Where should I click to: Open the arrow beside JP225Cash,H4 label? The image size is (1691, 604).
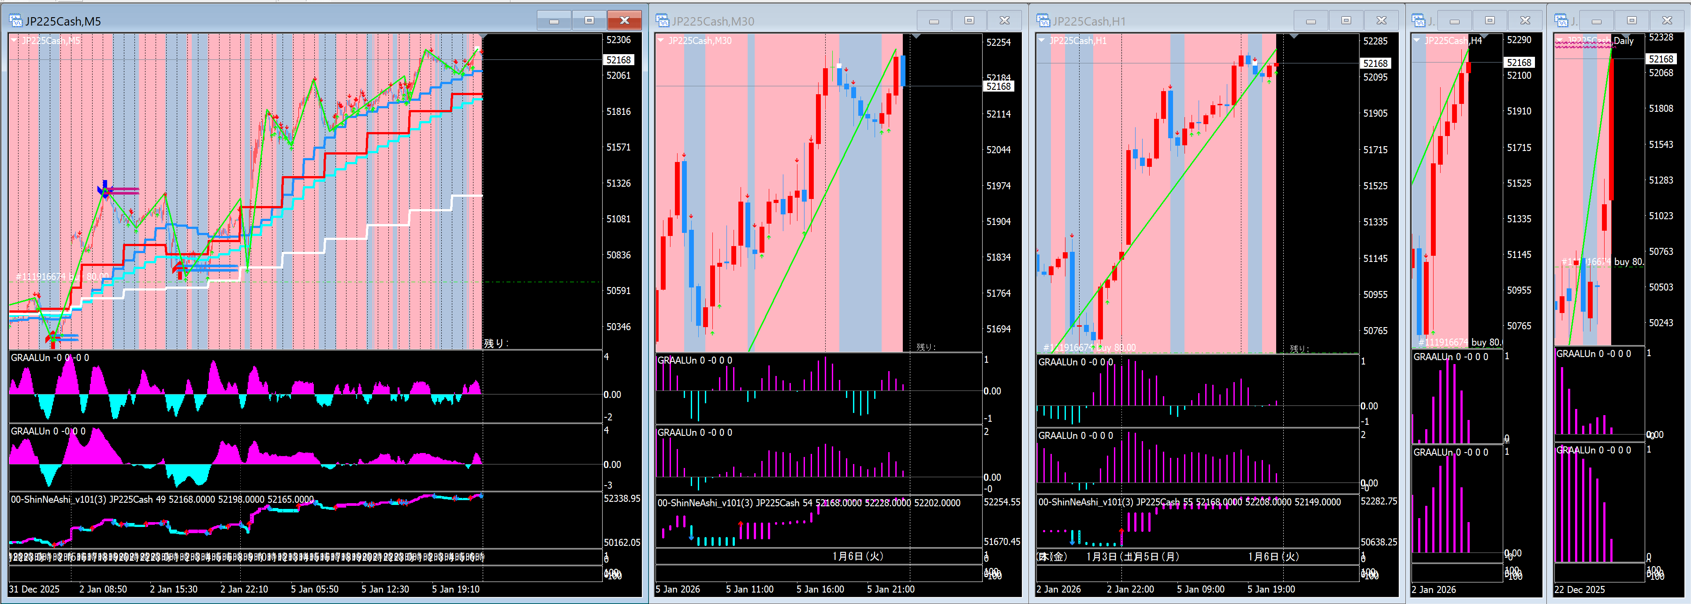coord(1417,41)
